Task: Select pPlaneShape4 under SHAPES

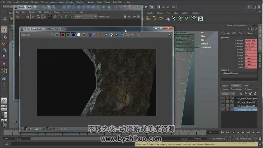Action: (x=230, y=73)
